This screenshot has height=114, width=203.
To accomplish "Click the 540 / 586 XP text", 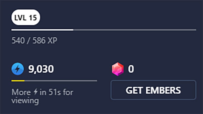I will 34,40.
